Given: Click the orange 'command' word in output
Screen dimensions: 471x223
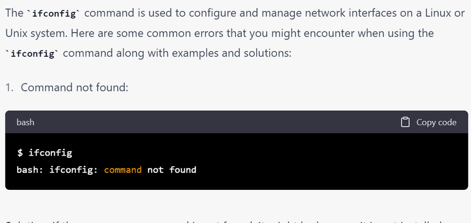Looking at the screenshot, I should point(123,170).
